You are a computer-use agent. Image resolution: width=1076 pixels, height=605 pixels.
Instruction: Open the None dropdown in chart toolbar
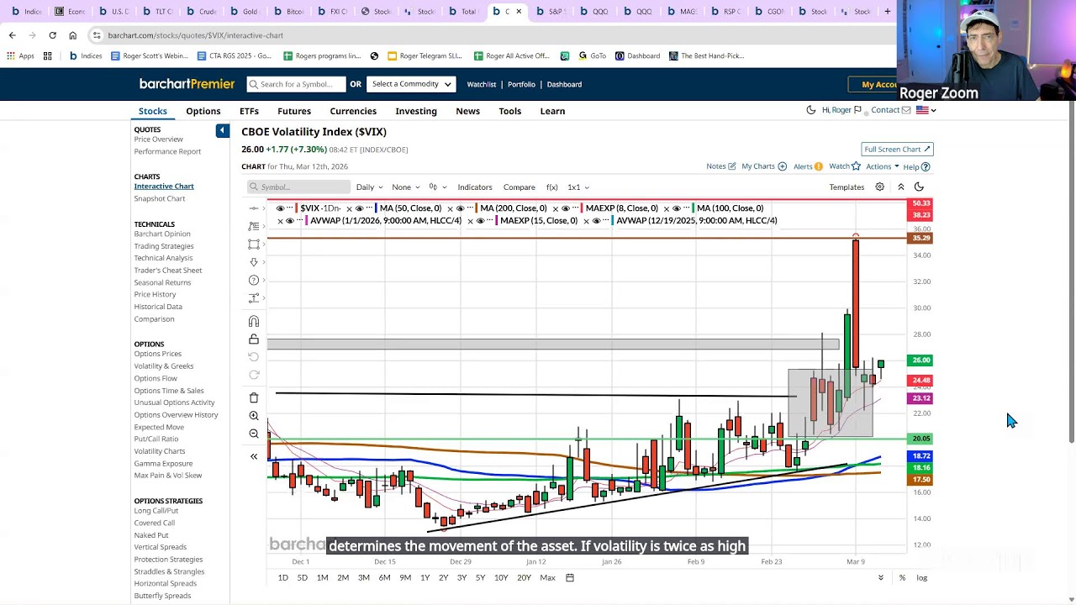point(406,187)
